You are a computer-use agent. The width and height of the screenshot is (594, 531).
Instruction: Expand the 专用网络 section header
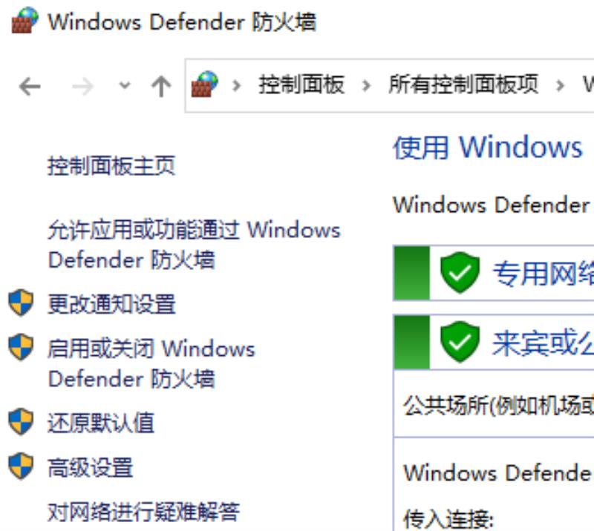pos(494,273)
